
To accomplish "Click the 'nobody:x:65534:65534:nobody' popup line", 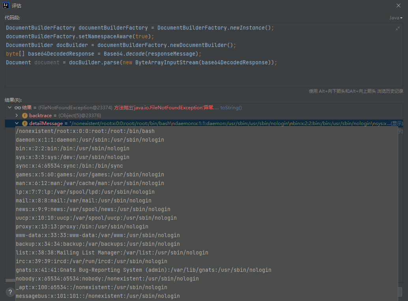I will point(107,279).
